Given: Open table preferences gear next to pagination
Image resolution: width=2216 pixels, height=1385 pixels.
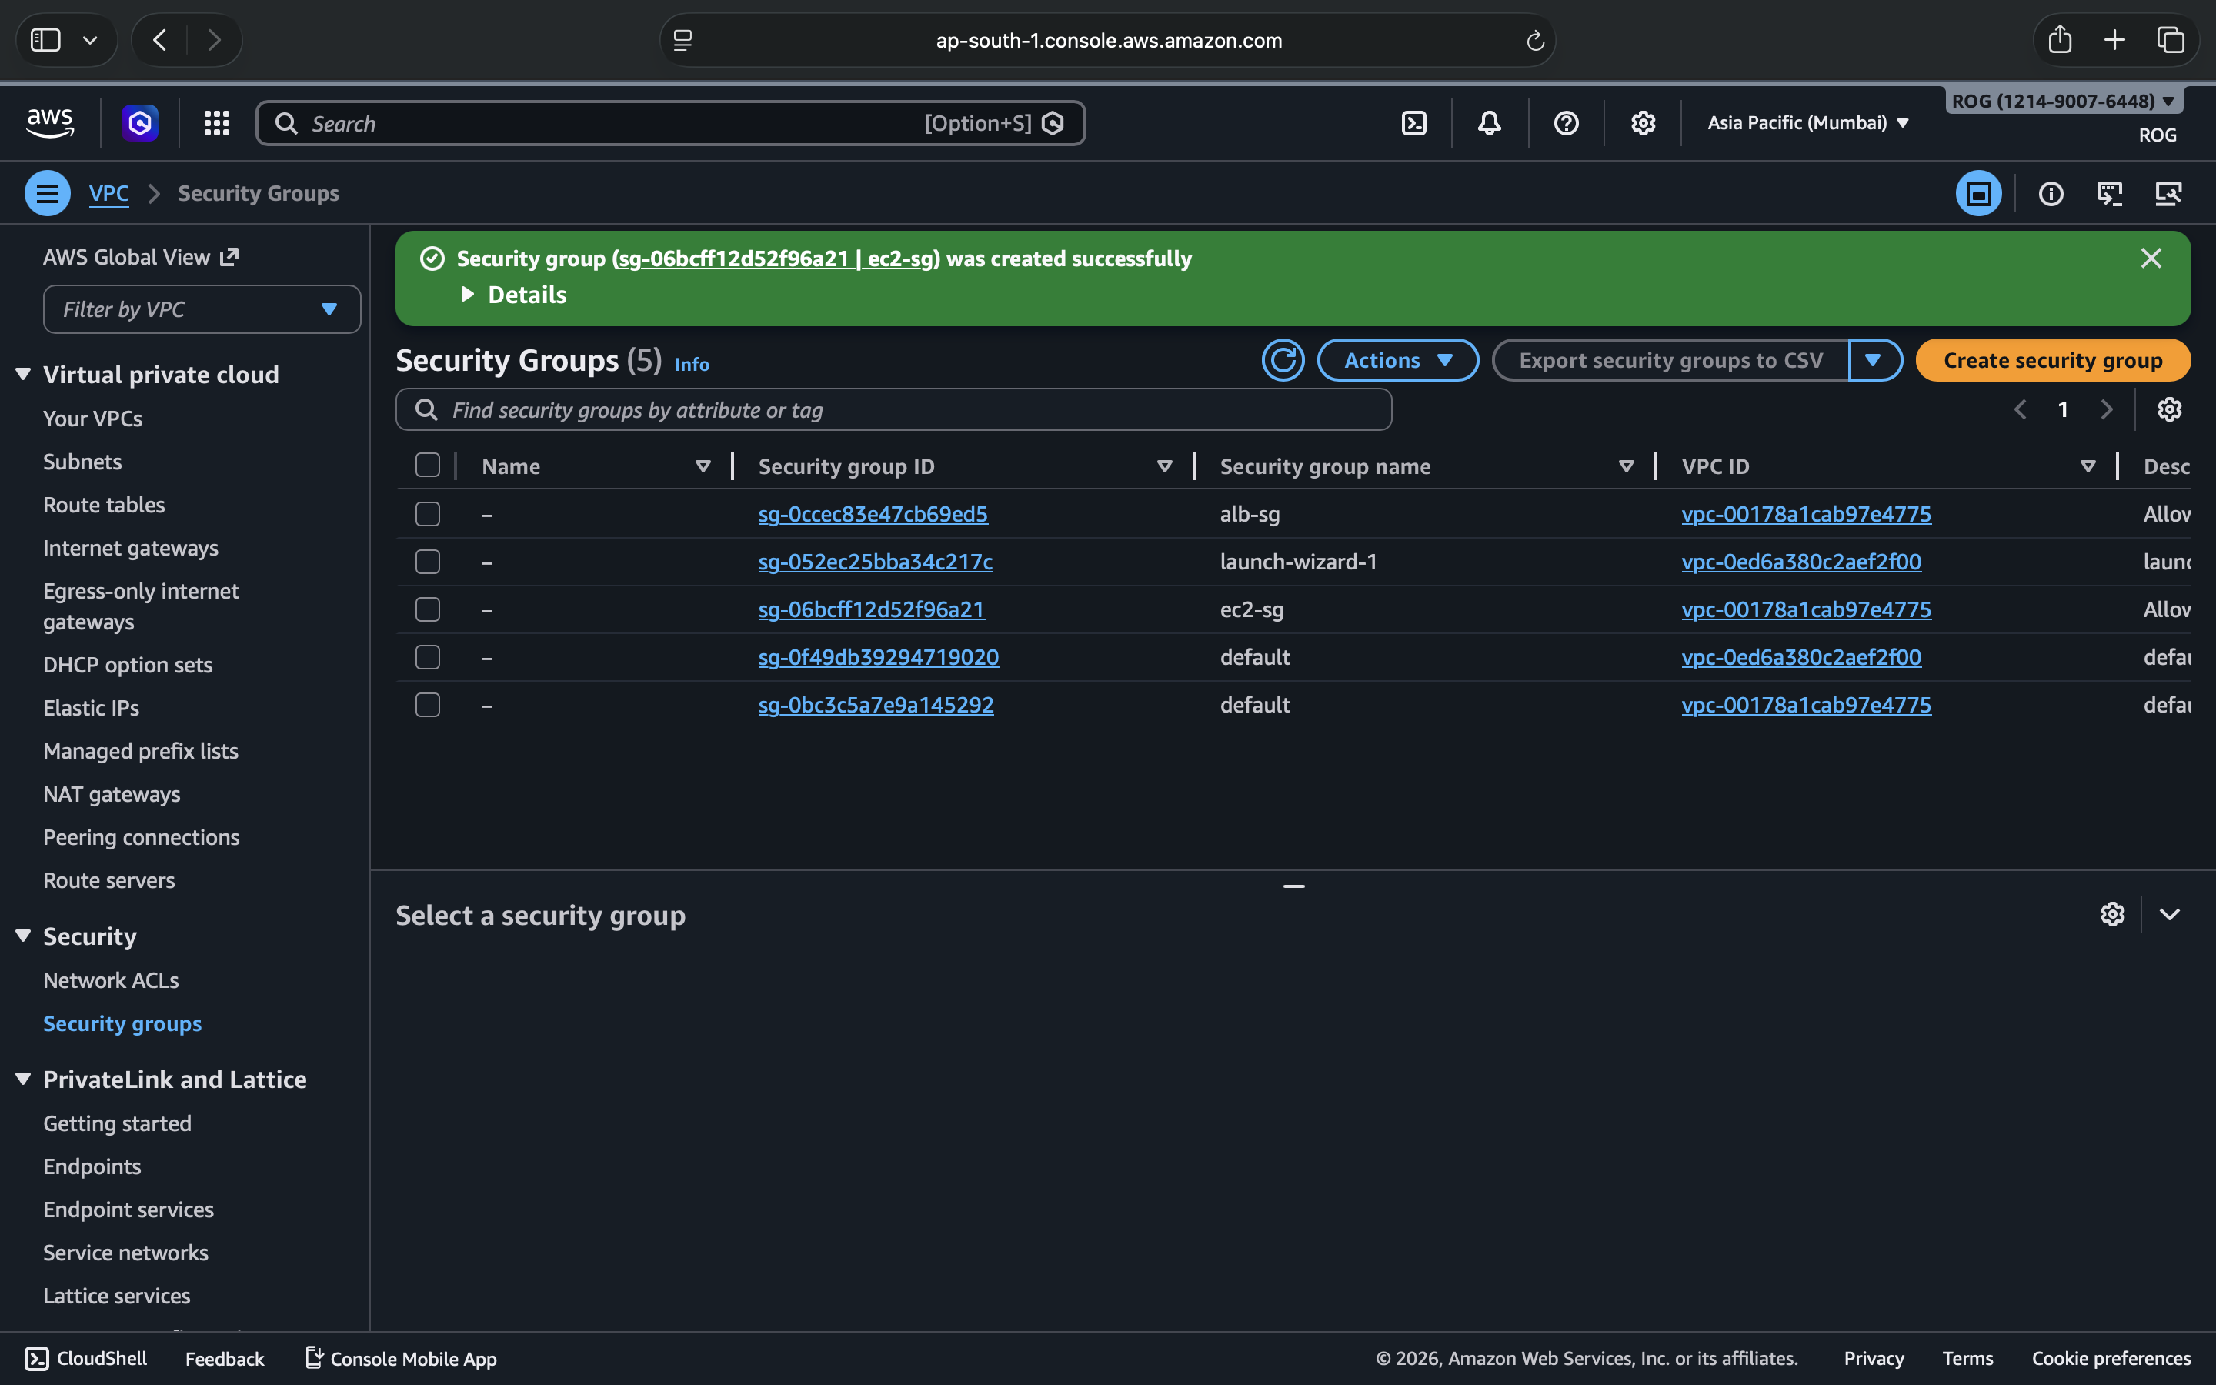Looking at the screenshot, I should [x=2168, y=409].
